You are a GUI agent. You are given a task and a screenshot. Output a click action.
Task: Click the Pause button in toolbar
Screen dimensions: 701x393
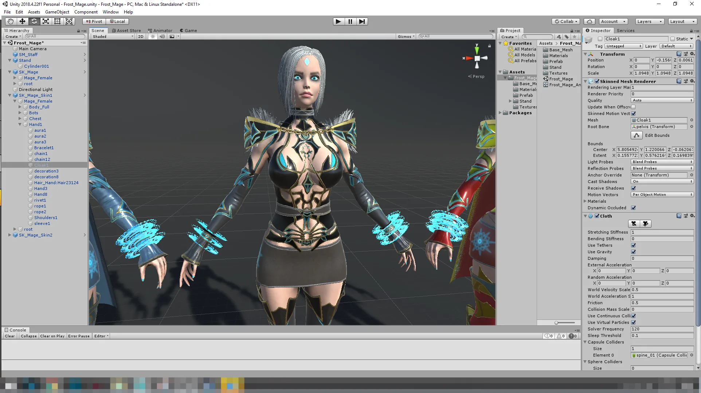pyautogui.click(x=350, y=21)
